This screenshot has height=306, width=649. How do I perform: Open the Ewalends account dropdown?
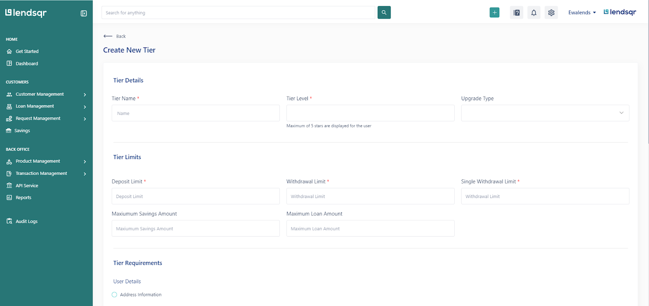[x=582, y=13]
